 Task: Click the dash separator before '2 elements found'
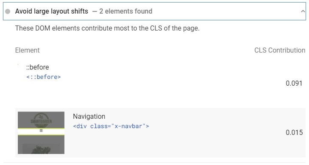coord(95,11)
